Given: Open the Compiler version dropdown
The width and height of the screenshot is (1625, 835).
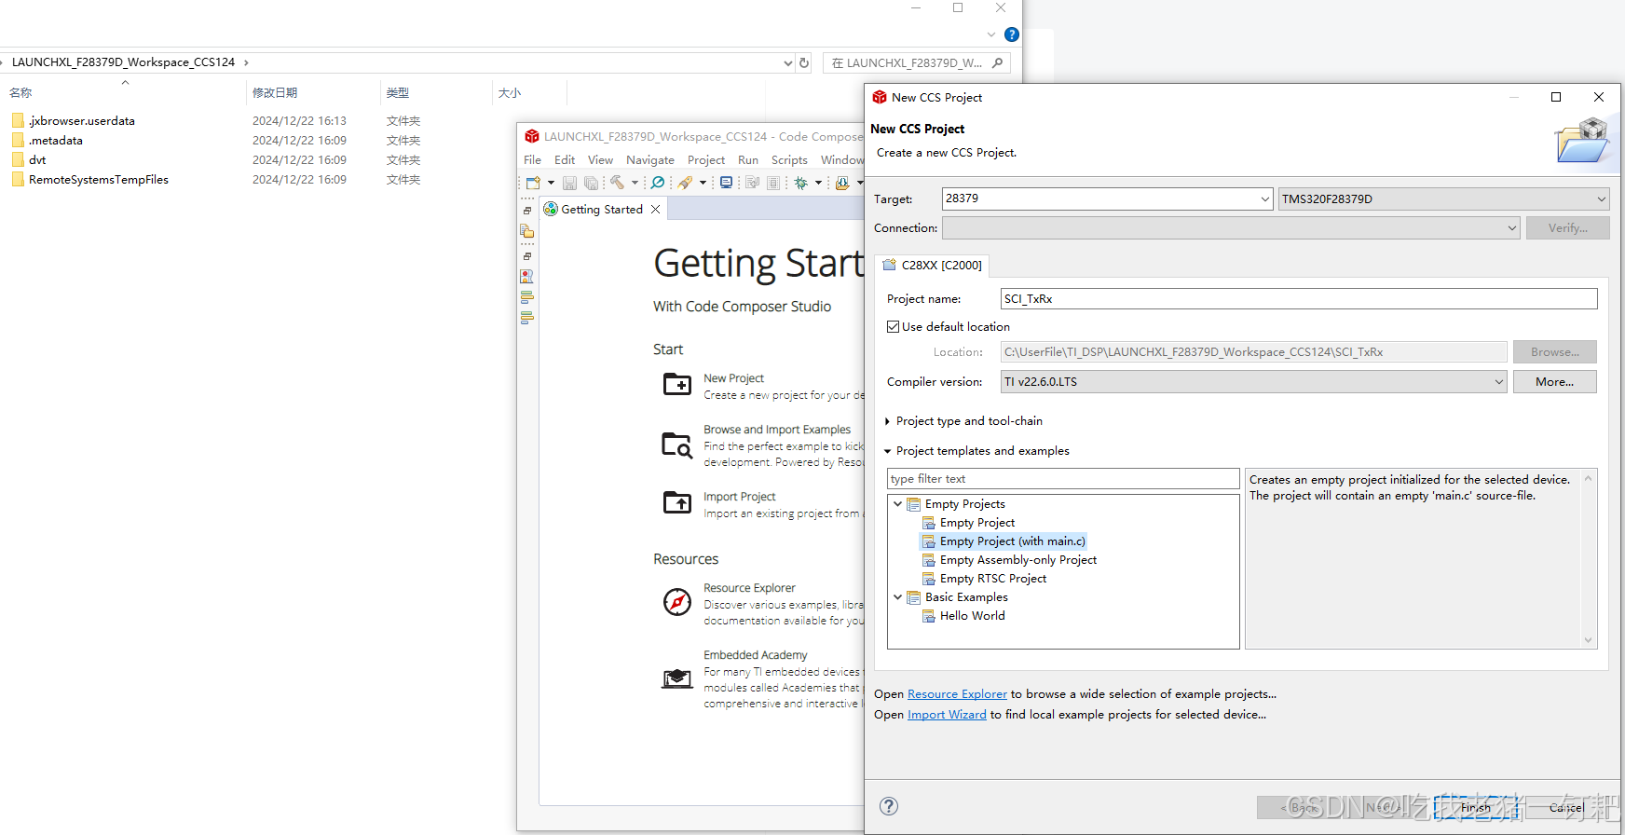Looking at the screenshot, I should (x=1498, y=381).
